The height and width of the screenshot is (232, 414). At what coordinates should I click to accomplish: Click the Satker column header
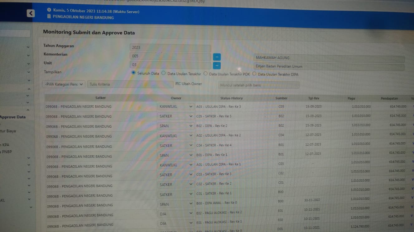tap(100, 98)
